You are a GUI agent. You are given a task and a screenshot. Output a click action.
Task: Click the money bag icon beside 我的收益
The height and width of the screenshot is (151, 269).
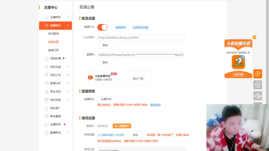pos(46,67)
